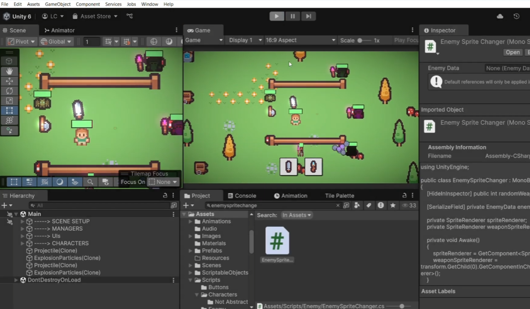Select the Scale tool in Scene
This screenshot has width=530, height=309.
point(9,101)
